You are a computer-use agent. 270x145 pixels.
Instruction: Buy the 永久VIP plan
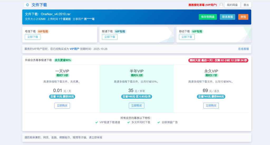coord(211,106)
